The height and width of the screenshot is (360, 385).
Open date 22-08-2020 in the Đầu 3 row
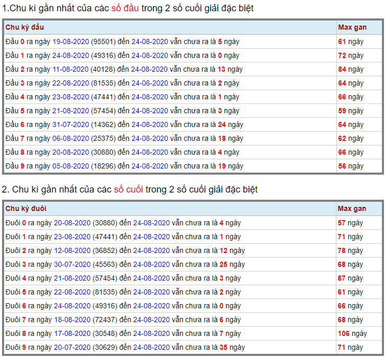click(71, 83)
